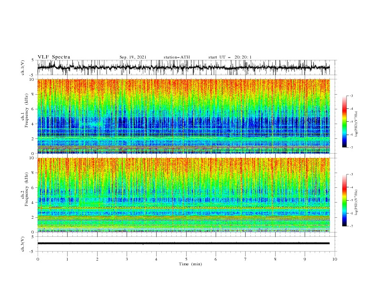Select the date "Sep. 18, 2021"
The image size is (377, 291).
(x=133, y=57)
